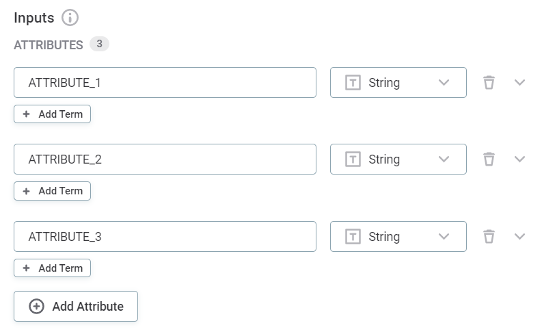Click the String type icon for ATTRIBUTE_3

point(353,237)
